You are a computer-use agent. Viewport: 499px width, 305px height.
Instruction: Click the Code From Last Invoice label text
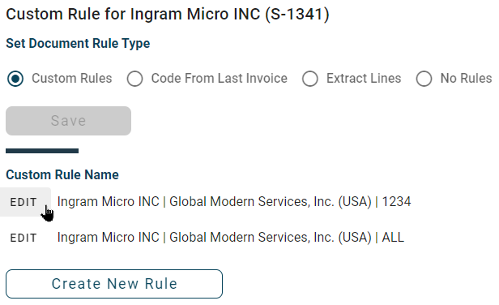(x=220, y=79)
